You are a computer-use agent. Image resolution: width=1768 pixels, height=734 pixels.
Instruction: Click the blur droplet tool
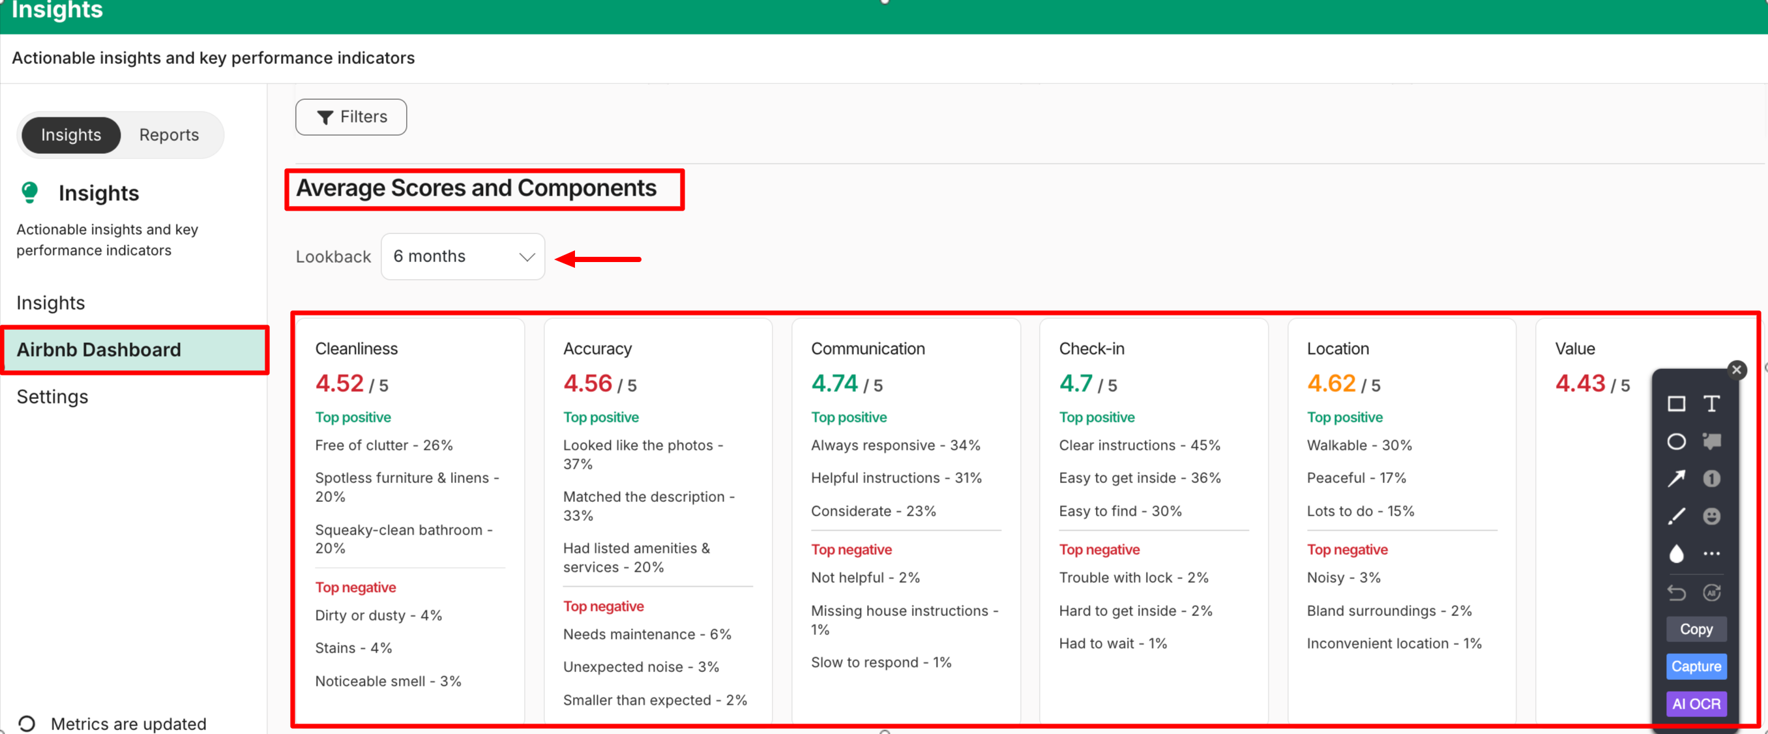(x=1676, y=553)
